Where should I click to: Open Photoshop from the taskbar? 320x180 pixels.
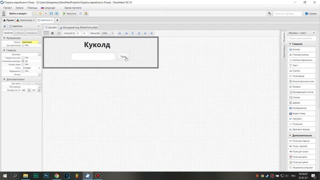coord(46,175)
